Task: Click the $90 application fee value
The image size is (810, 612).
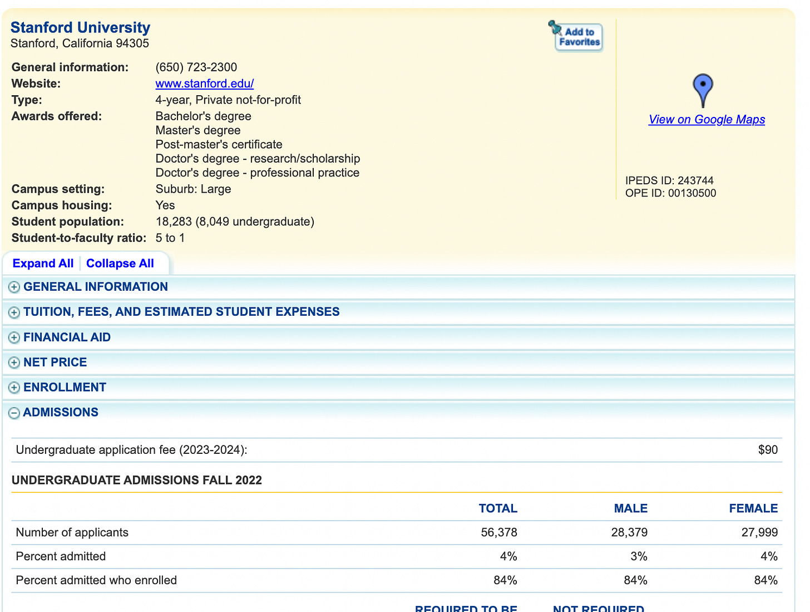Action: click(x=768, y=450)
